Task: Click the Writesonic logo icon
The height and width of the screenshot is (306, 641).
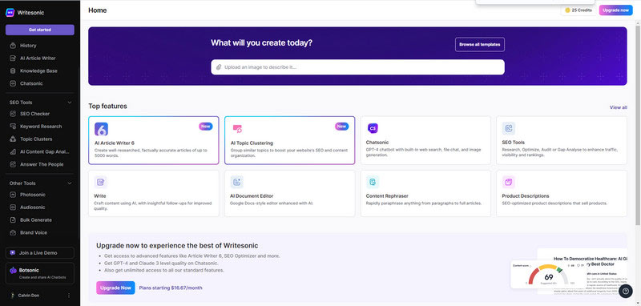Action: (x=10, y=13)
